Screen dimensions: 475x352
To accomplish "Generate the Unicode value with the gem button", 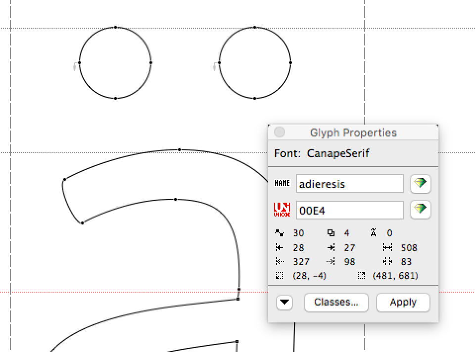I will pyautogui.click(x=420, y=210).
